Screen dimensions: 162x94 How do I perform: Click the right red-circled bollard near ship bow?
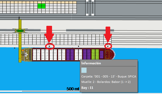pos(108,46)
